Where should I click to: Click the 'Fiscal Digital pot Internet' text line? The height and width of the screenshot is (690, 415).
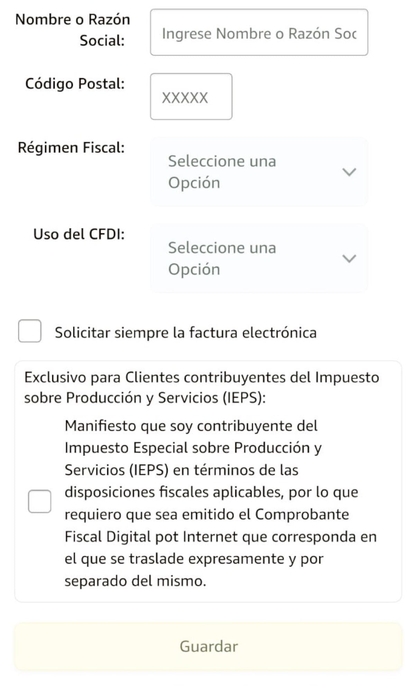(x=220, y=537)
